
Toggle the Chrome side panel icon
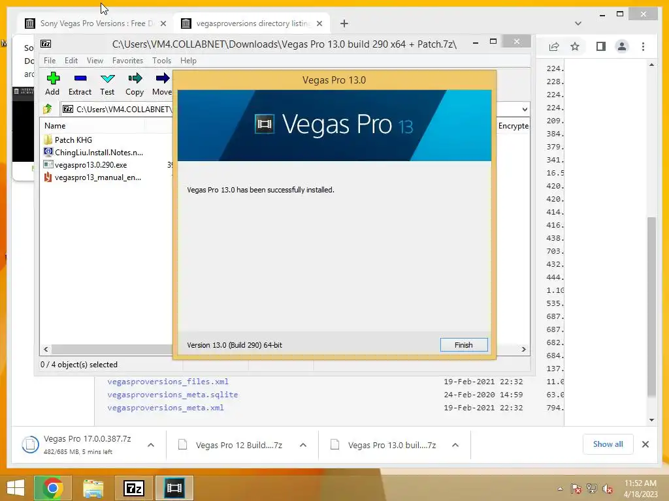coord(601,46)
